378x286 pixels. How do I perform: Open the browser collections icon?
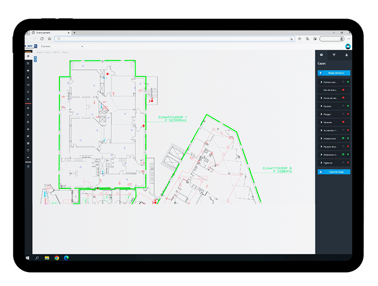307,39
